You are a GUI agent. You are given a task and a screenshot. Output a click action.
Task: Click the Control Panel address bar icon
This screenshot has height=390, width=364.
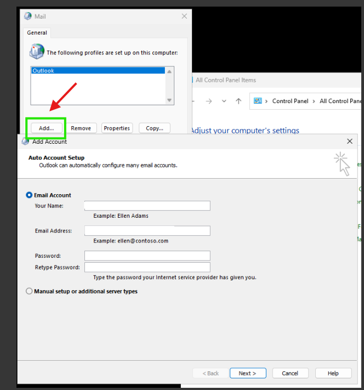pyautogui.click(x=258, y=101)
